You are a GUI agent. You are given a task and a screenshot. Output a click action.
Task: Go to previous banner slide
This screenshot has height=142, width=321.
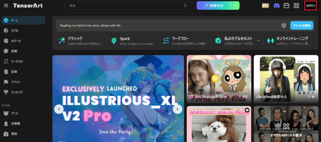[59, 109]
